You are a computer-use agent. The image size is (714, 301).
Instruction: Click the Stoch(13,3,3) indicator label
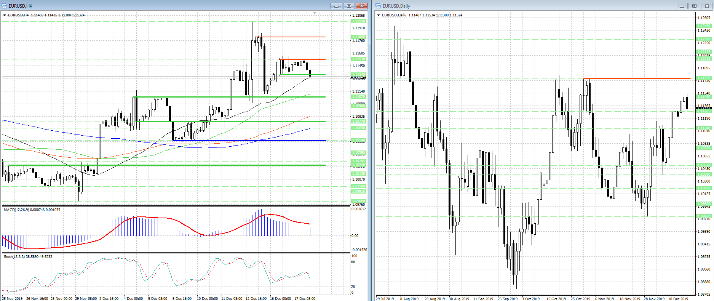[x=28, y=257]
